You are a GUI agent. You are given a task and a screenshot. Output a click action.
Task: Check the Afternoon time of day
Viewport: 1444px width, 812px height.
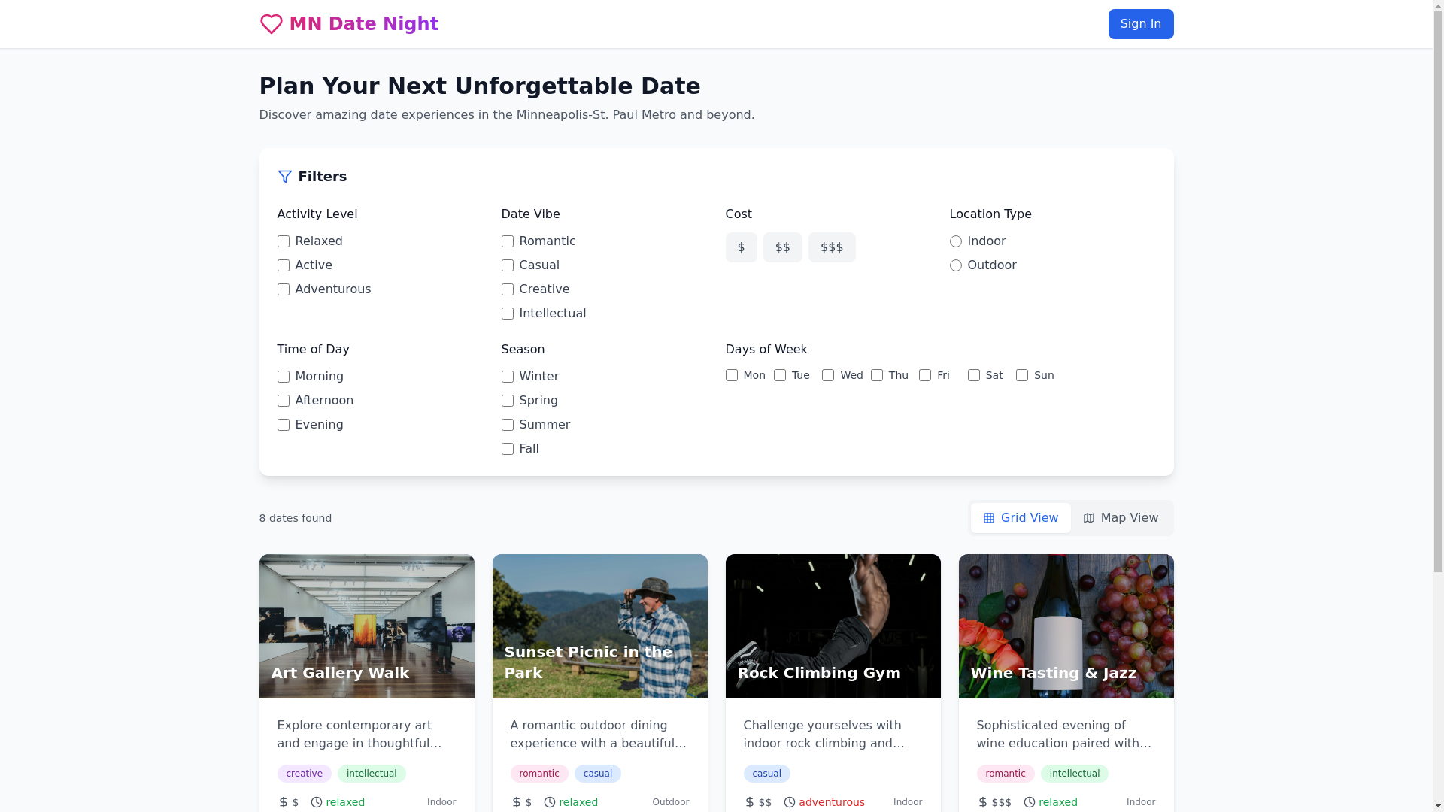pyautogui.click(x=284, y=401)
